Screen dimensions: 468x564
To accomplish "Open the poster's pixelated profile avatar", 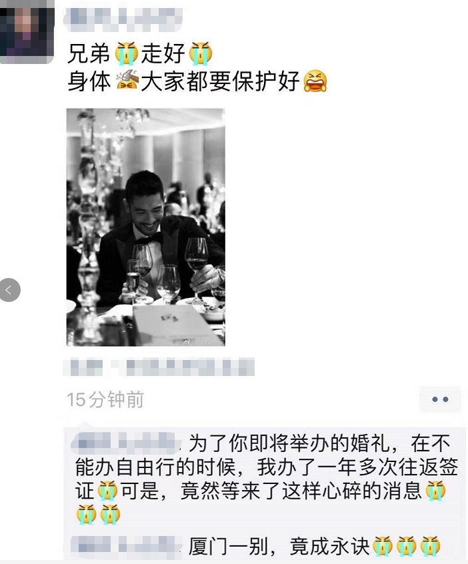I will click(27, 31).
